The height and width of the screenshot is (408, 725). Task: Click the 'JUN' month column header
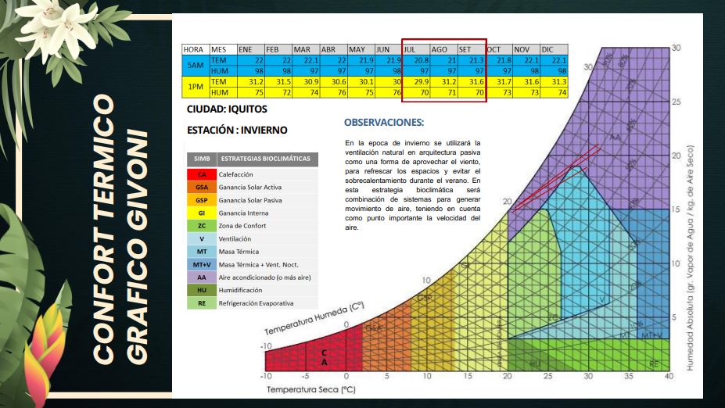tap(389, 49)
